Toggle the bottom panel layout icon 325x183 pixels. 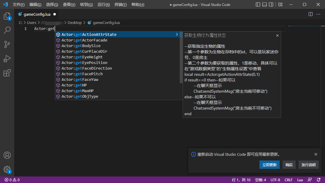265,4
